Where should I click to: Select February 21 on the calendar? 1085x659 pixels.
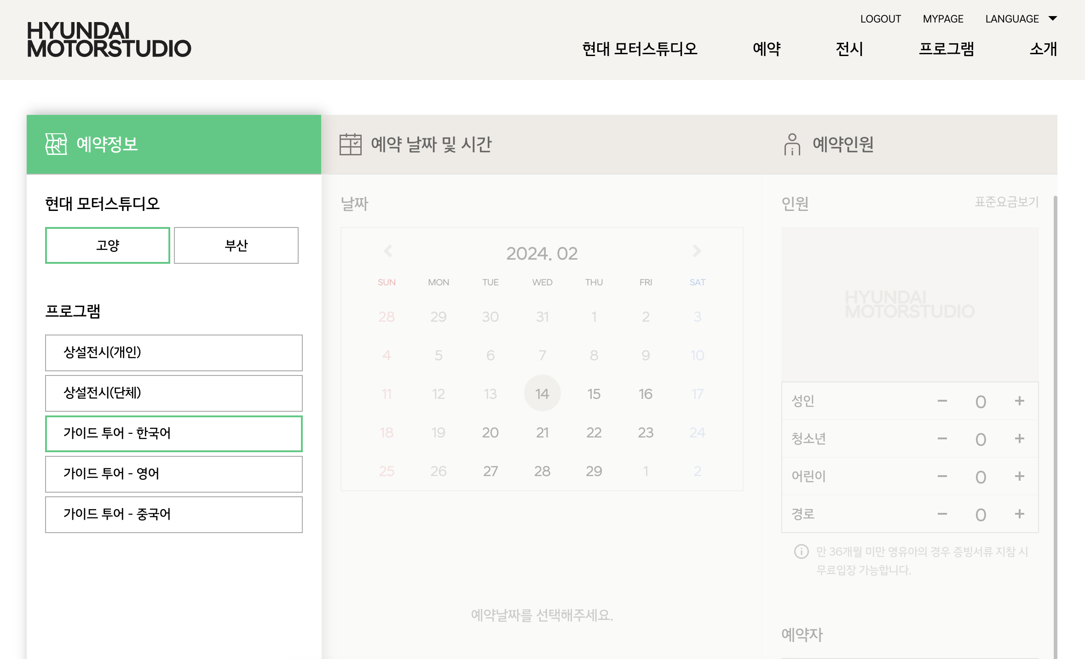pos(542,432)
